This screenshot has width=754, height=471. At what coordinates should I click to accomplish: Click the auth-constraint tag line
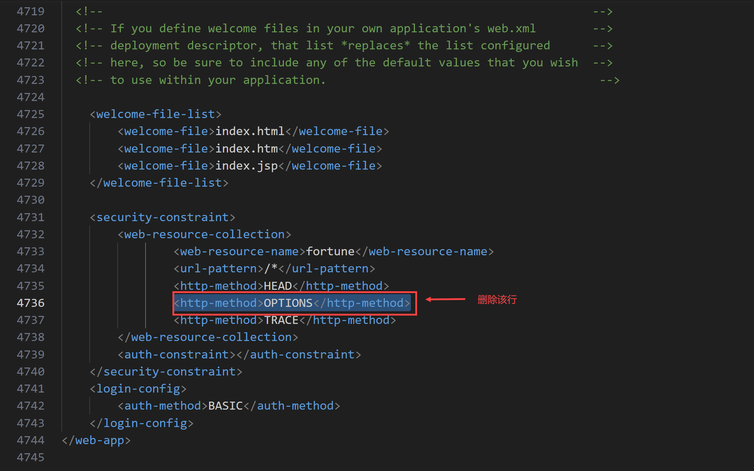[x=239, y=354]
